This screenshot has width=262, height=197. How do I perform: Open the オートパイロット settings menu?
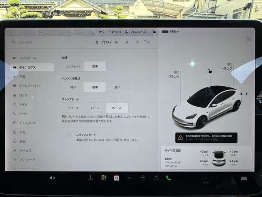(29, 86)
